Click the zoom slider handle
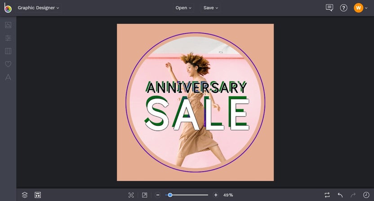The width and height of the screenshot is (374, 201). (x=170, y=195)
